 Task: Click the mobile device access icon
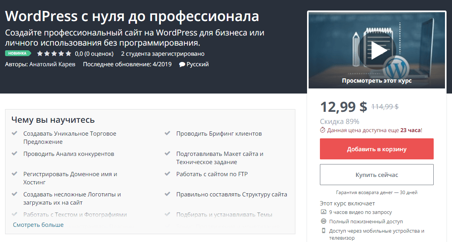[x=323, y=230]
